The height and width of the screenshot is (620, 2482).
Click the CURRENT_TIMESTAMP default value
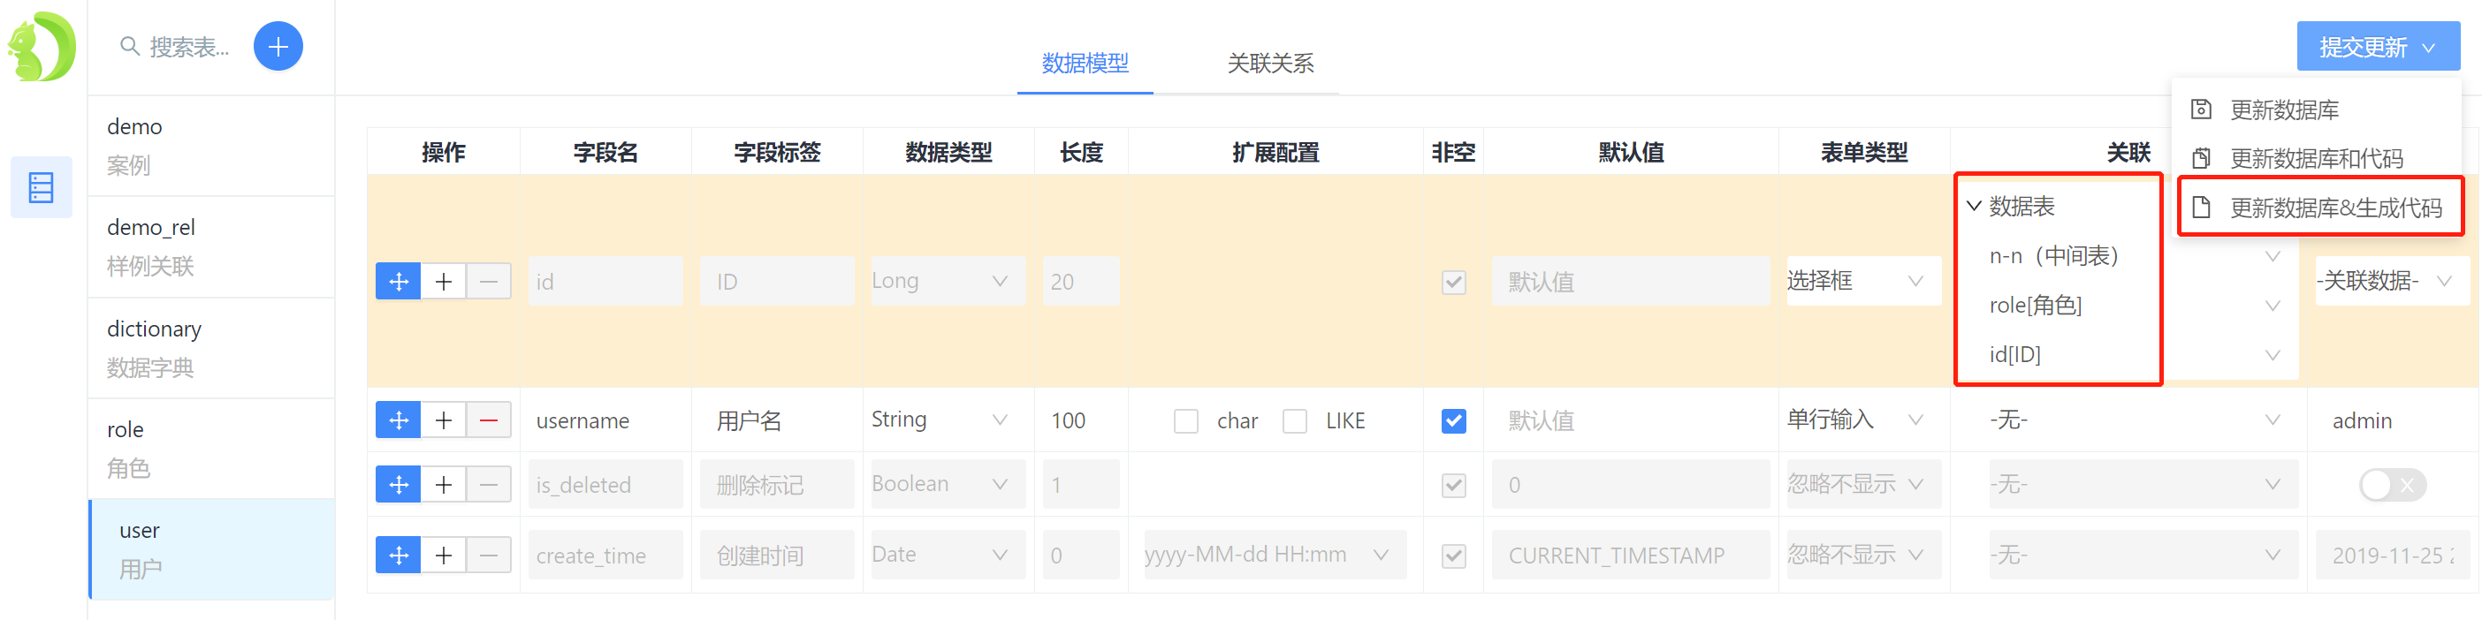pyautogui.click(x=1630, y=556)
